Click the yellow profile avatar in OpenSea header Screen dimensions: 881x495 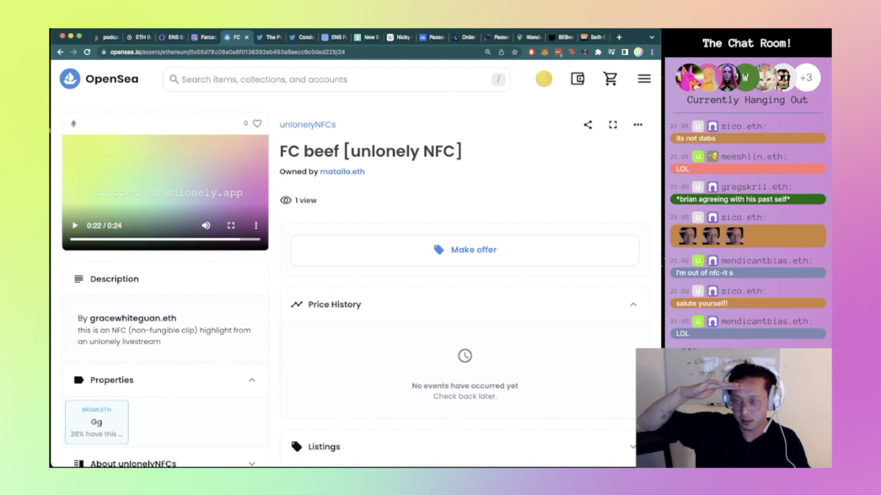(544, 79)
